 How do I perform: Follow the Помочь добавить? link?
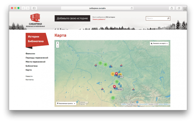pyautogui.click(x=99, y=19)
